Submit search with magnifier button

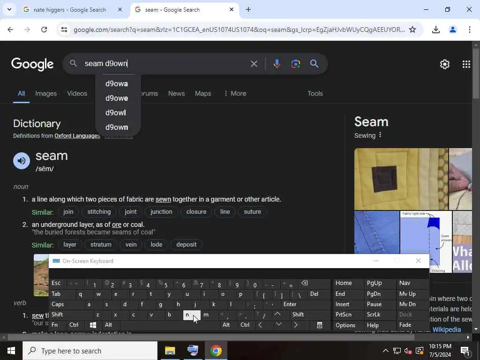click(314, 64)
